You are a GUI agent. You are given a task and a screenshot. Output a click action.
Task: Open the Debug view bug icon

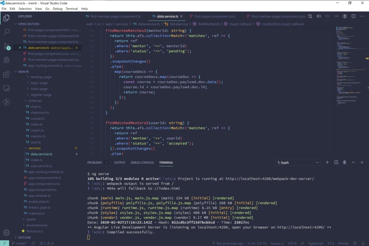pos(6,60)
